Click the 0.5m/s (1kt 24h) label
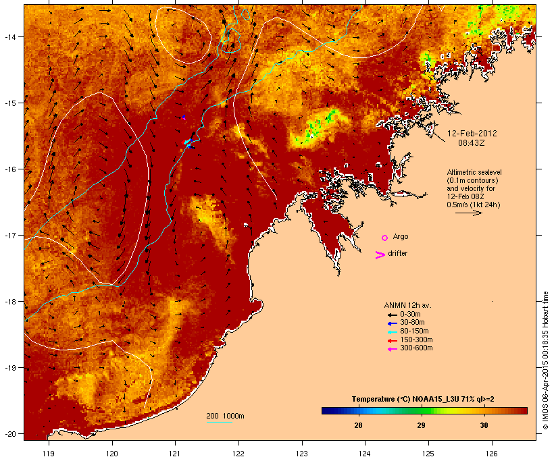 474,205
